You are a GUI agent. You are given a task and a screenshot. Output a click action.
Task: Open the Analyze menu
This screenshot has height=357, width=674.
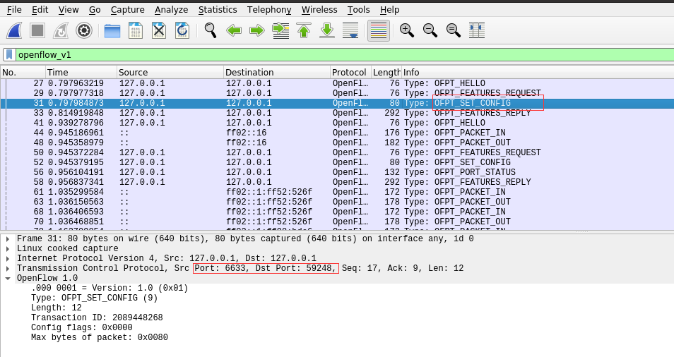point(171,9)
